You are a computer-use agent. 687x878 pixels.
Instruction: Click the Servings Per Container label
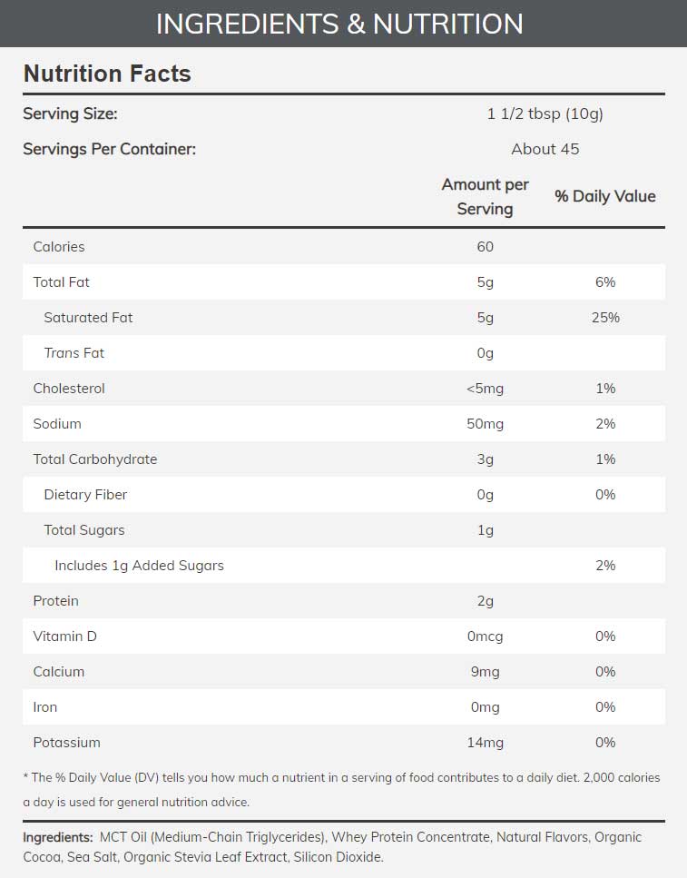[x=109, y=149]
